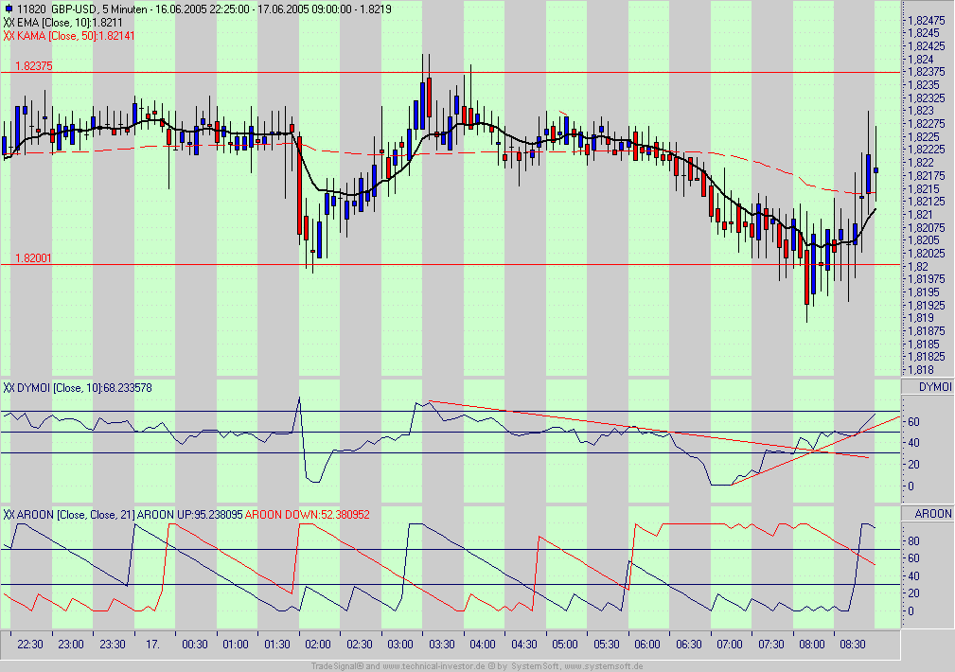Click the 1,819 value on the price axis

coord(920,318)
